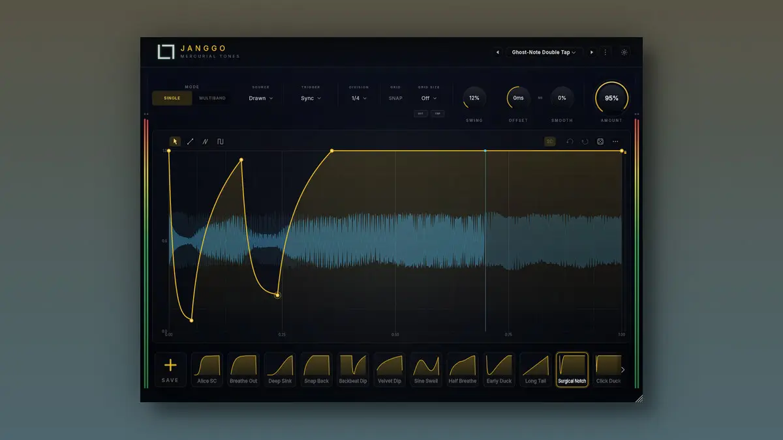Select the curve node at the first dip bottom
The height and width of the screenshot is (440, 783).
(191, 320)
